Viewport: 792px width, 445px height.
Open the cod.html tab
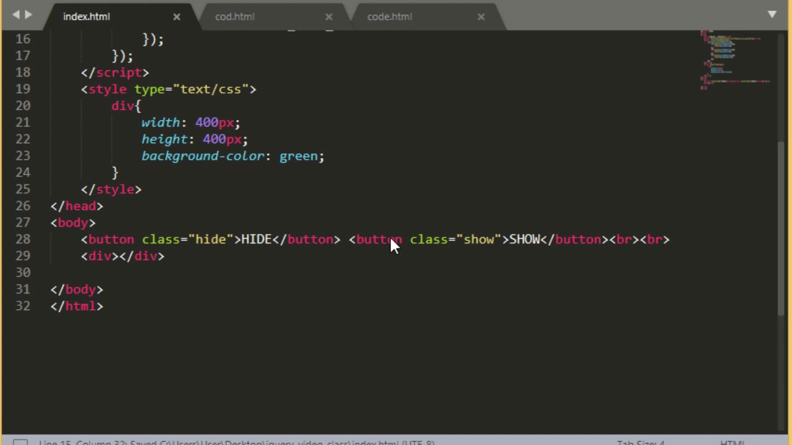235,17
